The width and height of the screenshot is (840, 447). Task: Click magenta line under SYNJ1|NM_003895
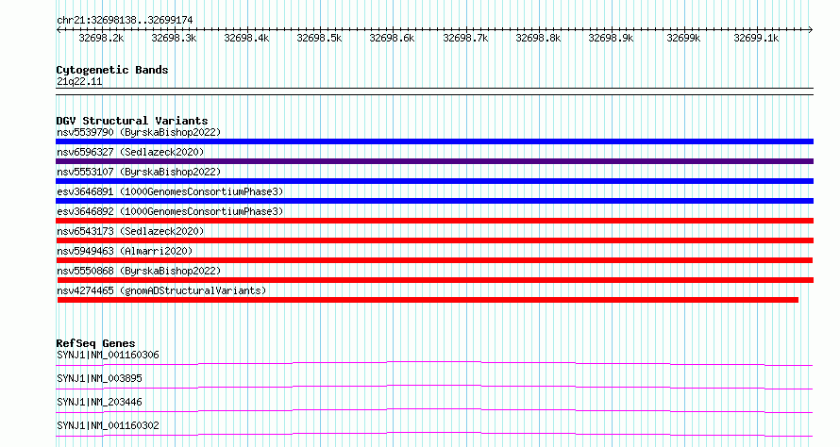point(434,387)
